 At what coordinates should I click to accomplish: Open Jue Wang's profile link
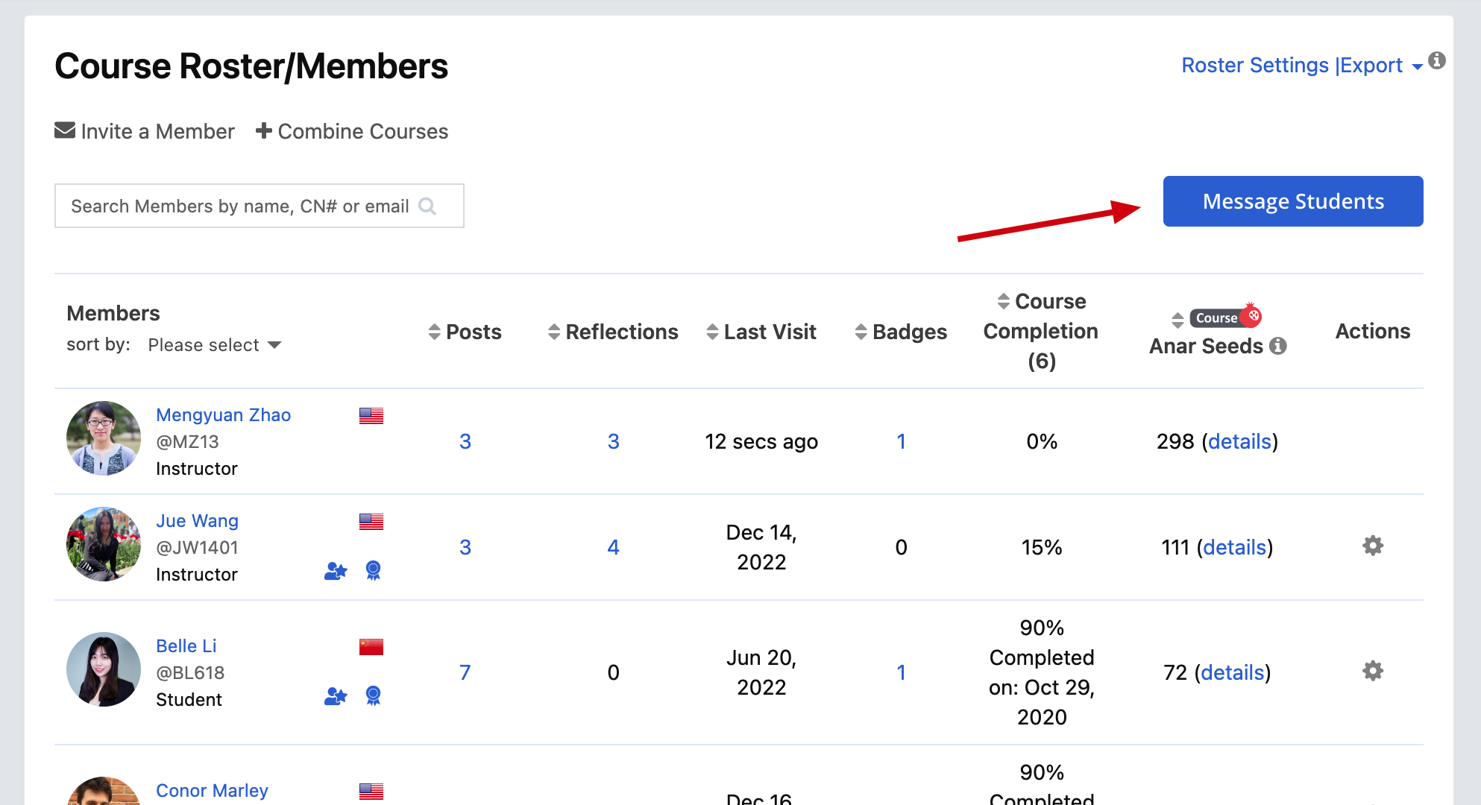click(x=198, y=521)
